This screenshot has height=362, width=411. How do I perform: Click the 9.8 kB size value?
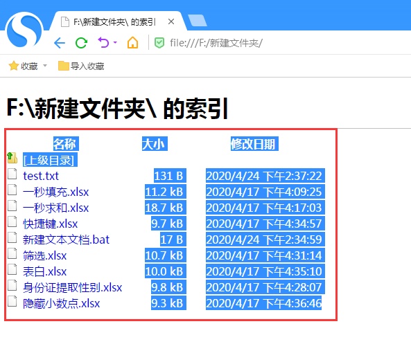(168, 287)
